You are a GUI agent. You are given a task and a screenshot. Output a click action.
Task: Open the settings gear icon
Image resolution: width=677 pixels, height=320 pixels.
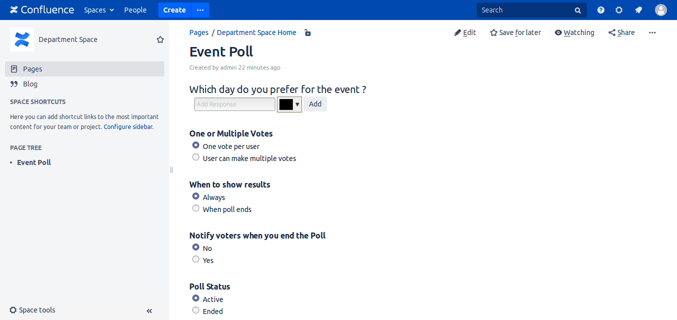(x=619, y=10)
